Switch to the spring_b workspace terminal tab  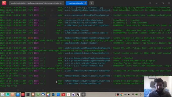[37, 3]
